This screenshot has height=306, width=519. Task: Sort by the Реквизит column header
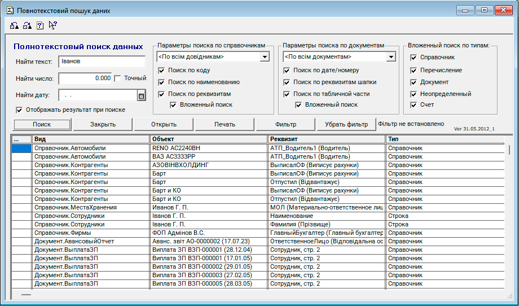(x=326, y=139)
